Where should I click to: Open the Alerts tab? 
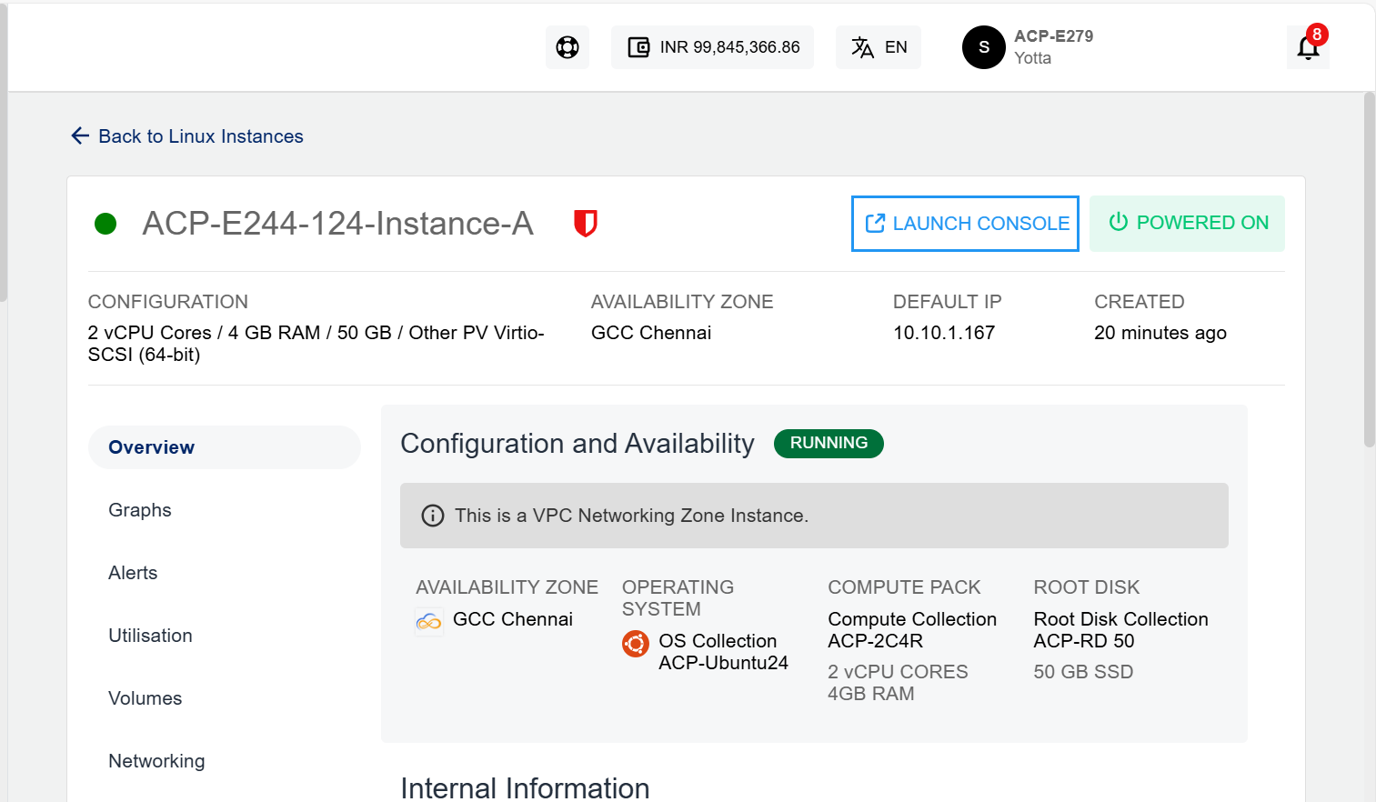[133, 573]
